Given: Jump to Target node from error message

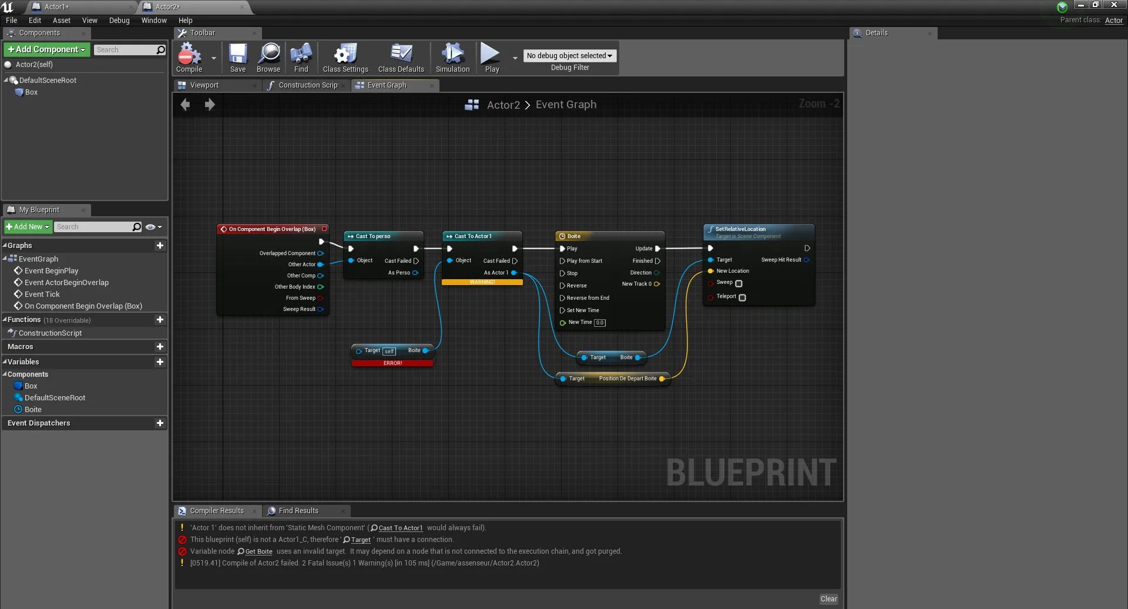Looking at the screenshot, I should [361, 540].
